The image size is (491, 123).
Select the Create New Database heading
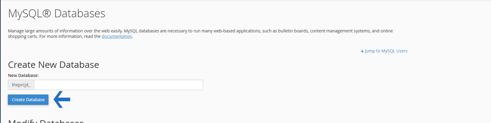tap(54, 65)
